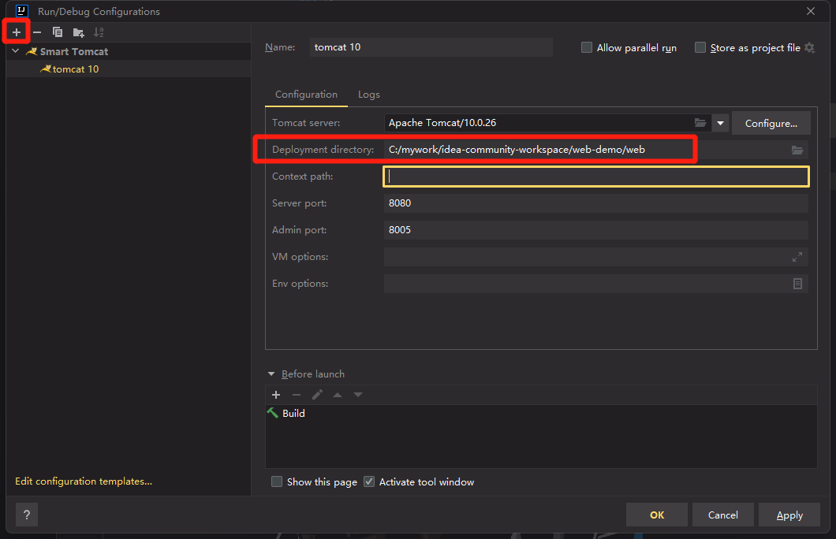Open the Tomcat server dropdown

click(x=720, y=123)
